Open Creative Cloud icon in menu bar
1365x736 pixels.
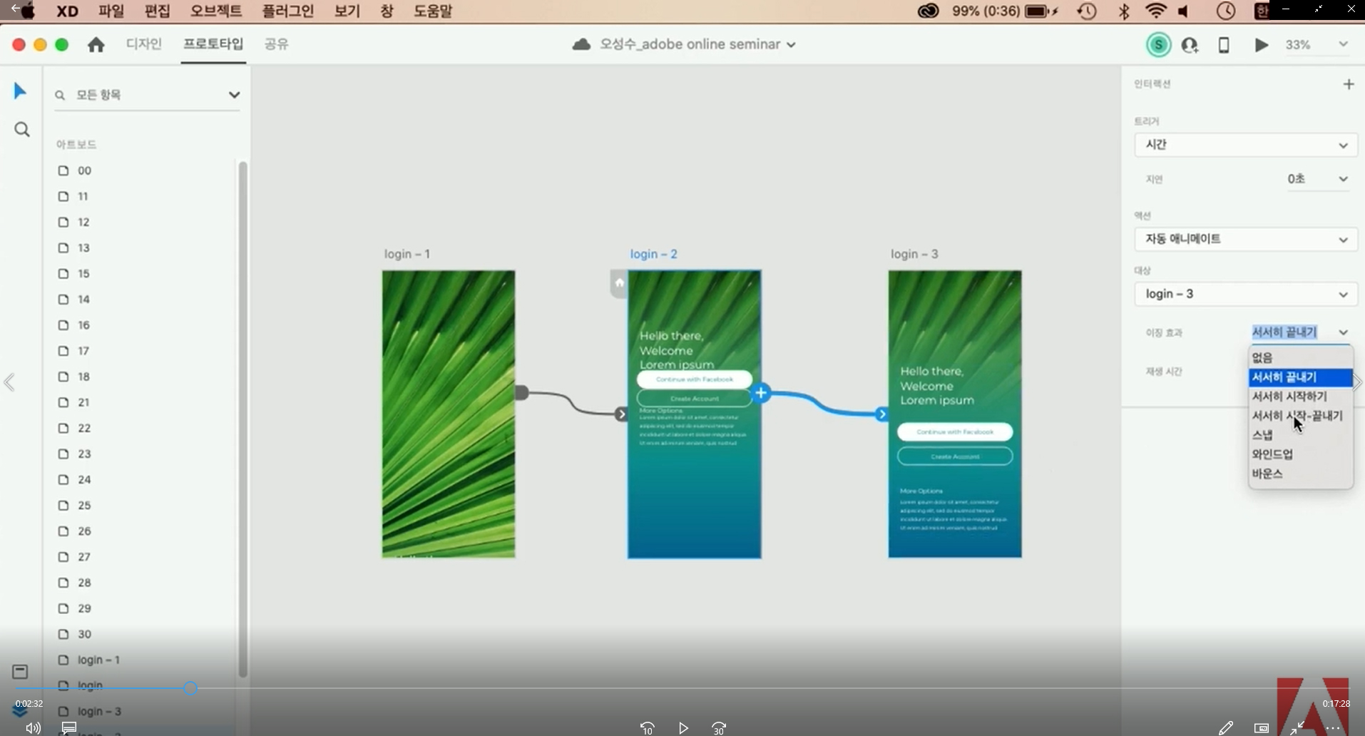[928, 11]
